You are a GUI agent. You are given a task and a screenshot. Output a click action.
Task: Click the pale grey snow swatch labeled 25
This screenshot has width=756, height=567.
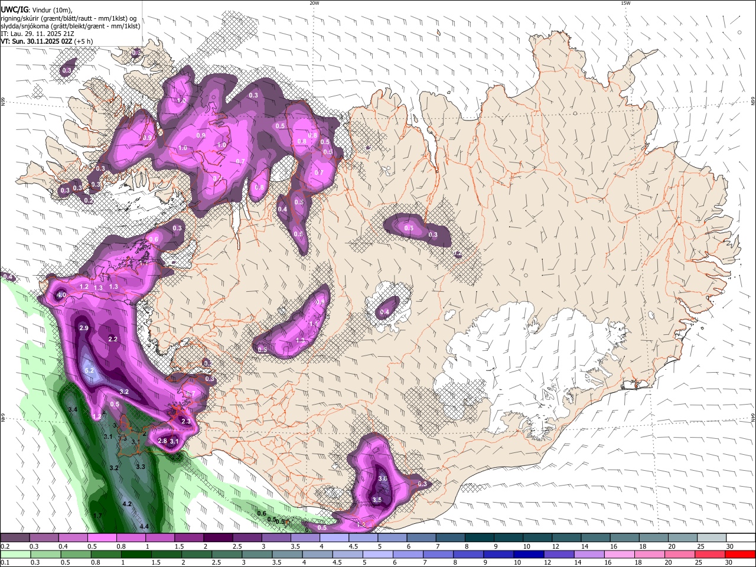coord(712,538)
